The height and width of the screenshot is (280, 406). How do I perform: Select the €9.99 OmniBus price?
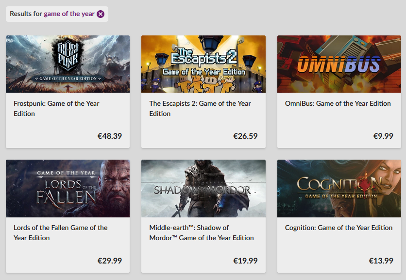[x=383, y=136]
